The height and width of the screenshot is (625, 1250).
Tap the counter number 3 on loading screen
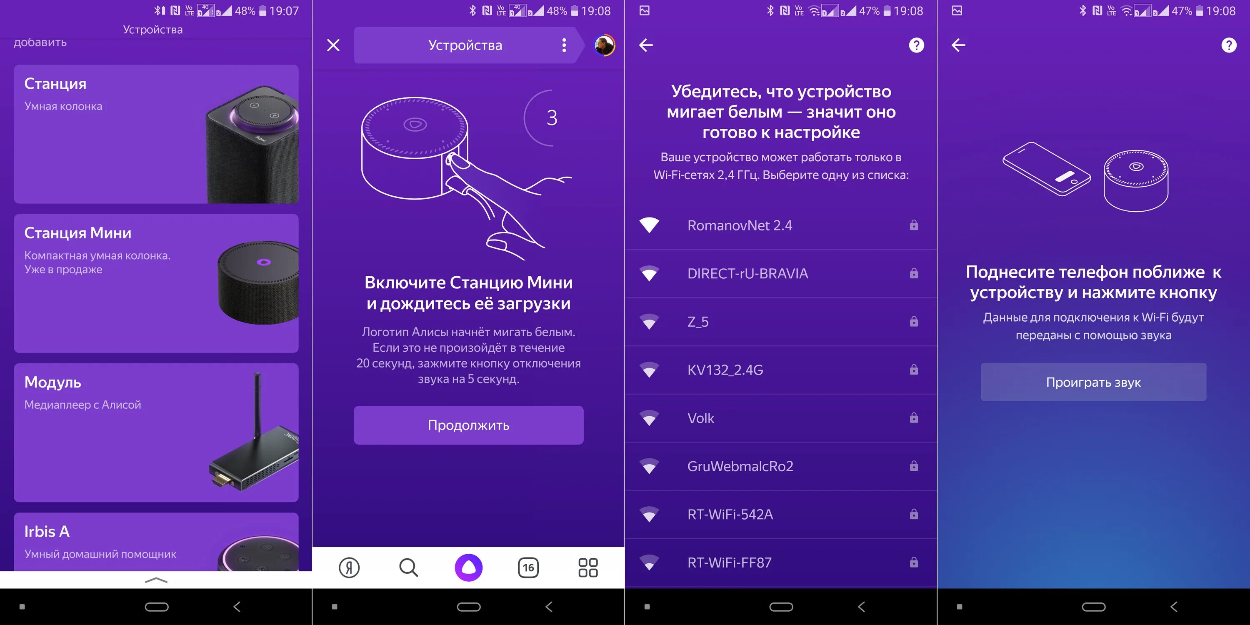[x=552, y=118]
